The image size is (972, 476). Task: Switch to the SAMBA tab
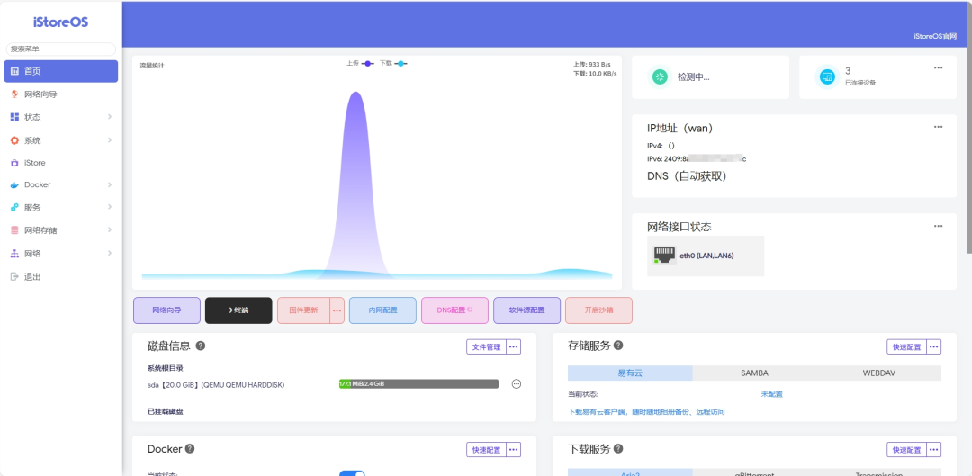[754, 373]
